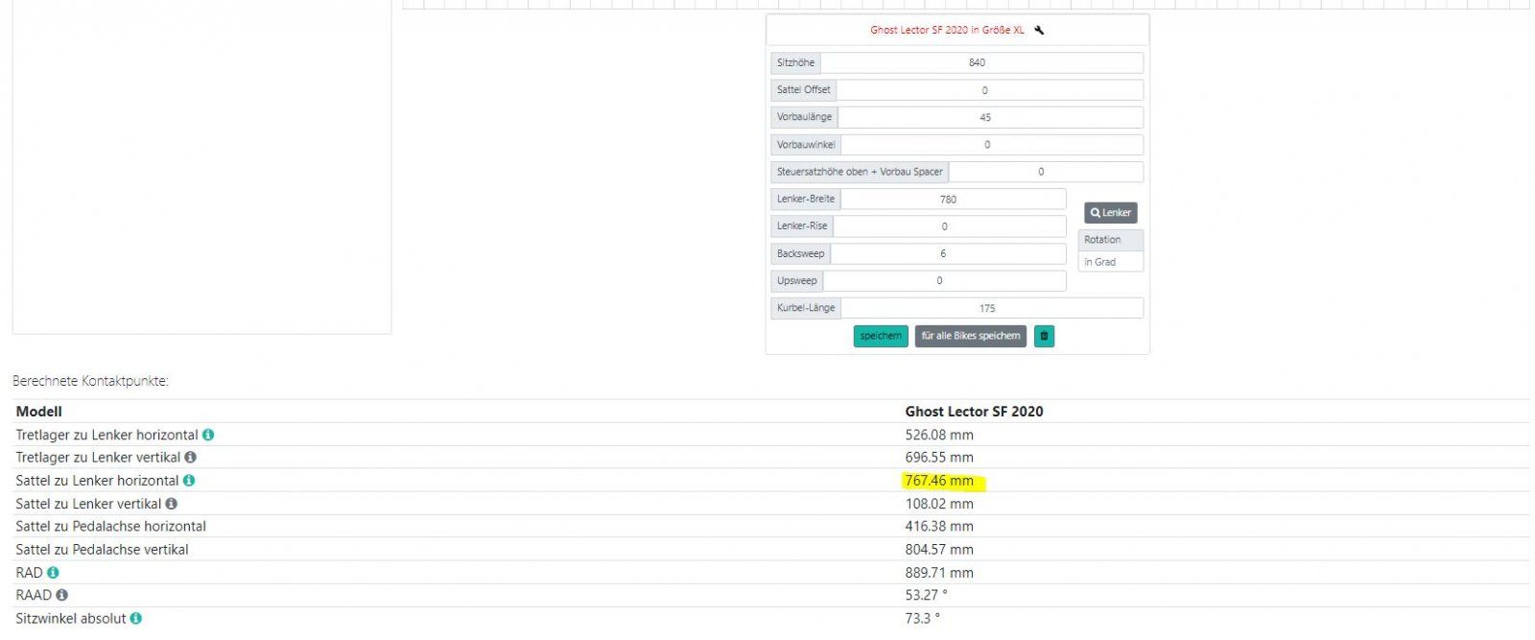Click the wrench icon beside Ghost Lector title
The width and height of the screenshot is (1535, 640).
[1039, 30]
